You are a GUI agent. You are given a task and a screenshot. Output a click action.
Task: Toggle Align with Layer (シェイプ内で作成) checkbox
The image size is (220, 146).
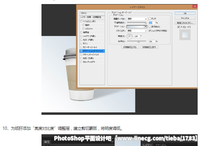(150, 31)
